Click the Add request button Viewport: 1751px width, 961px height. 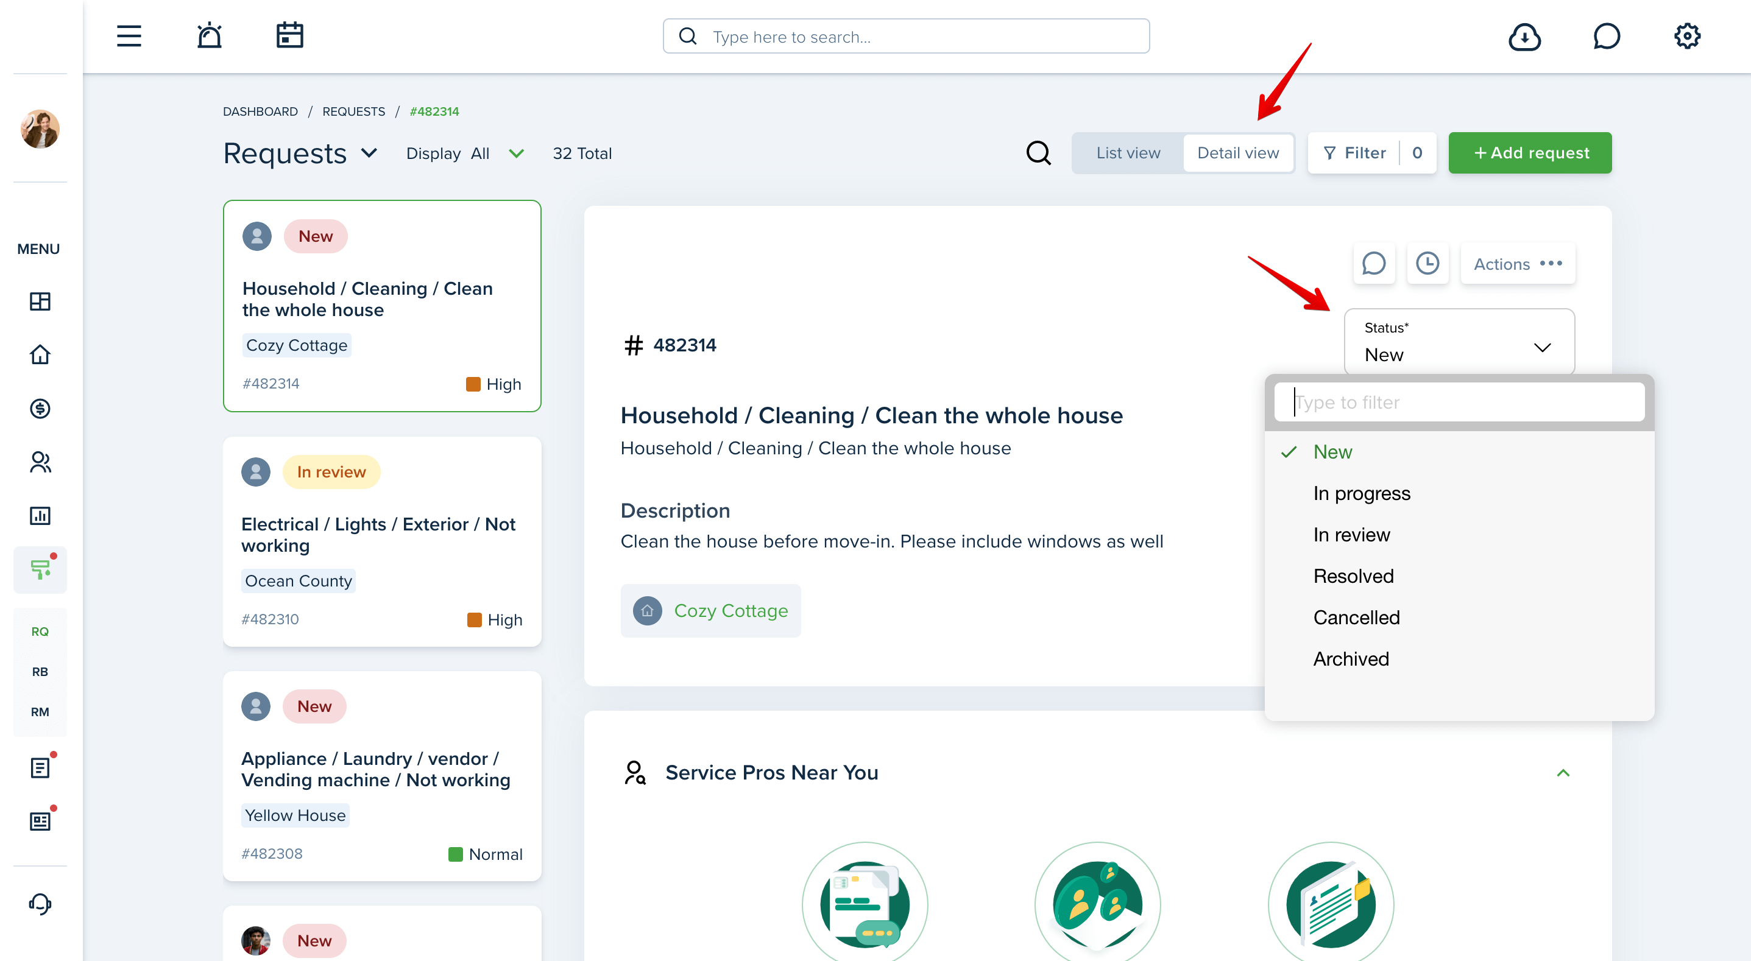click(1529, 153)
